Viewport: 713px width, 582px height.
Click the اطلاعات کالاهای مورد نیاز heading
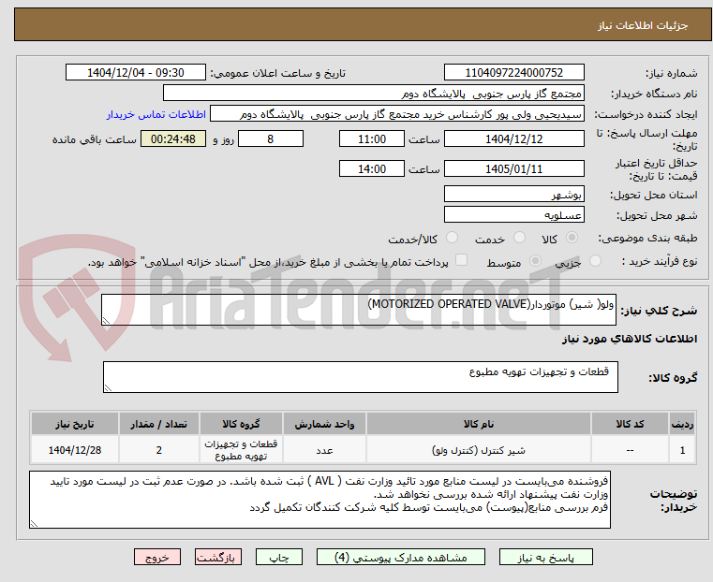pyautogui.click(x=630, y=339)
